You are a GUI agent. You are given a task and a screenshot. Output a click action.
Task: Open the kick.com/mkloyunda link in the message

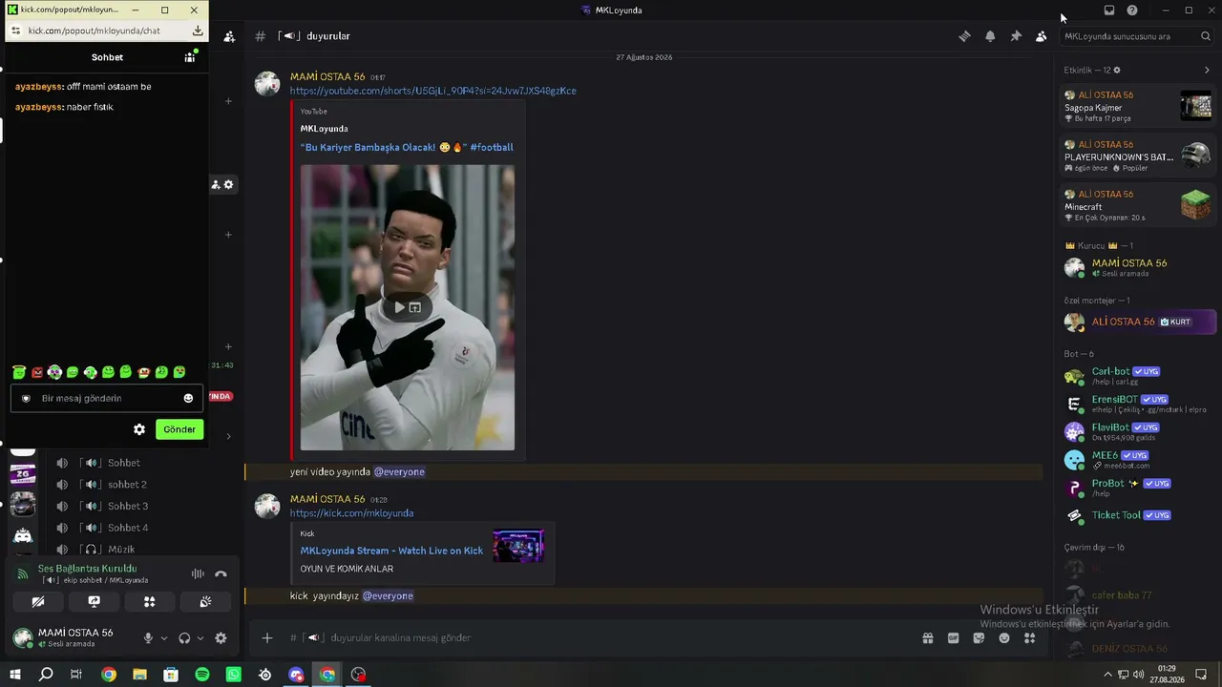[351, 513]
